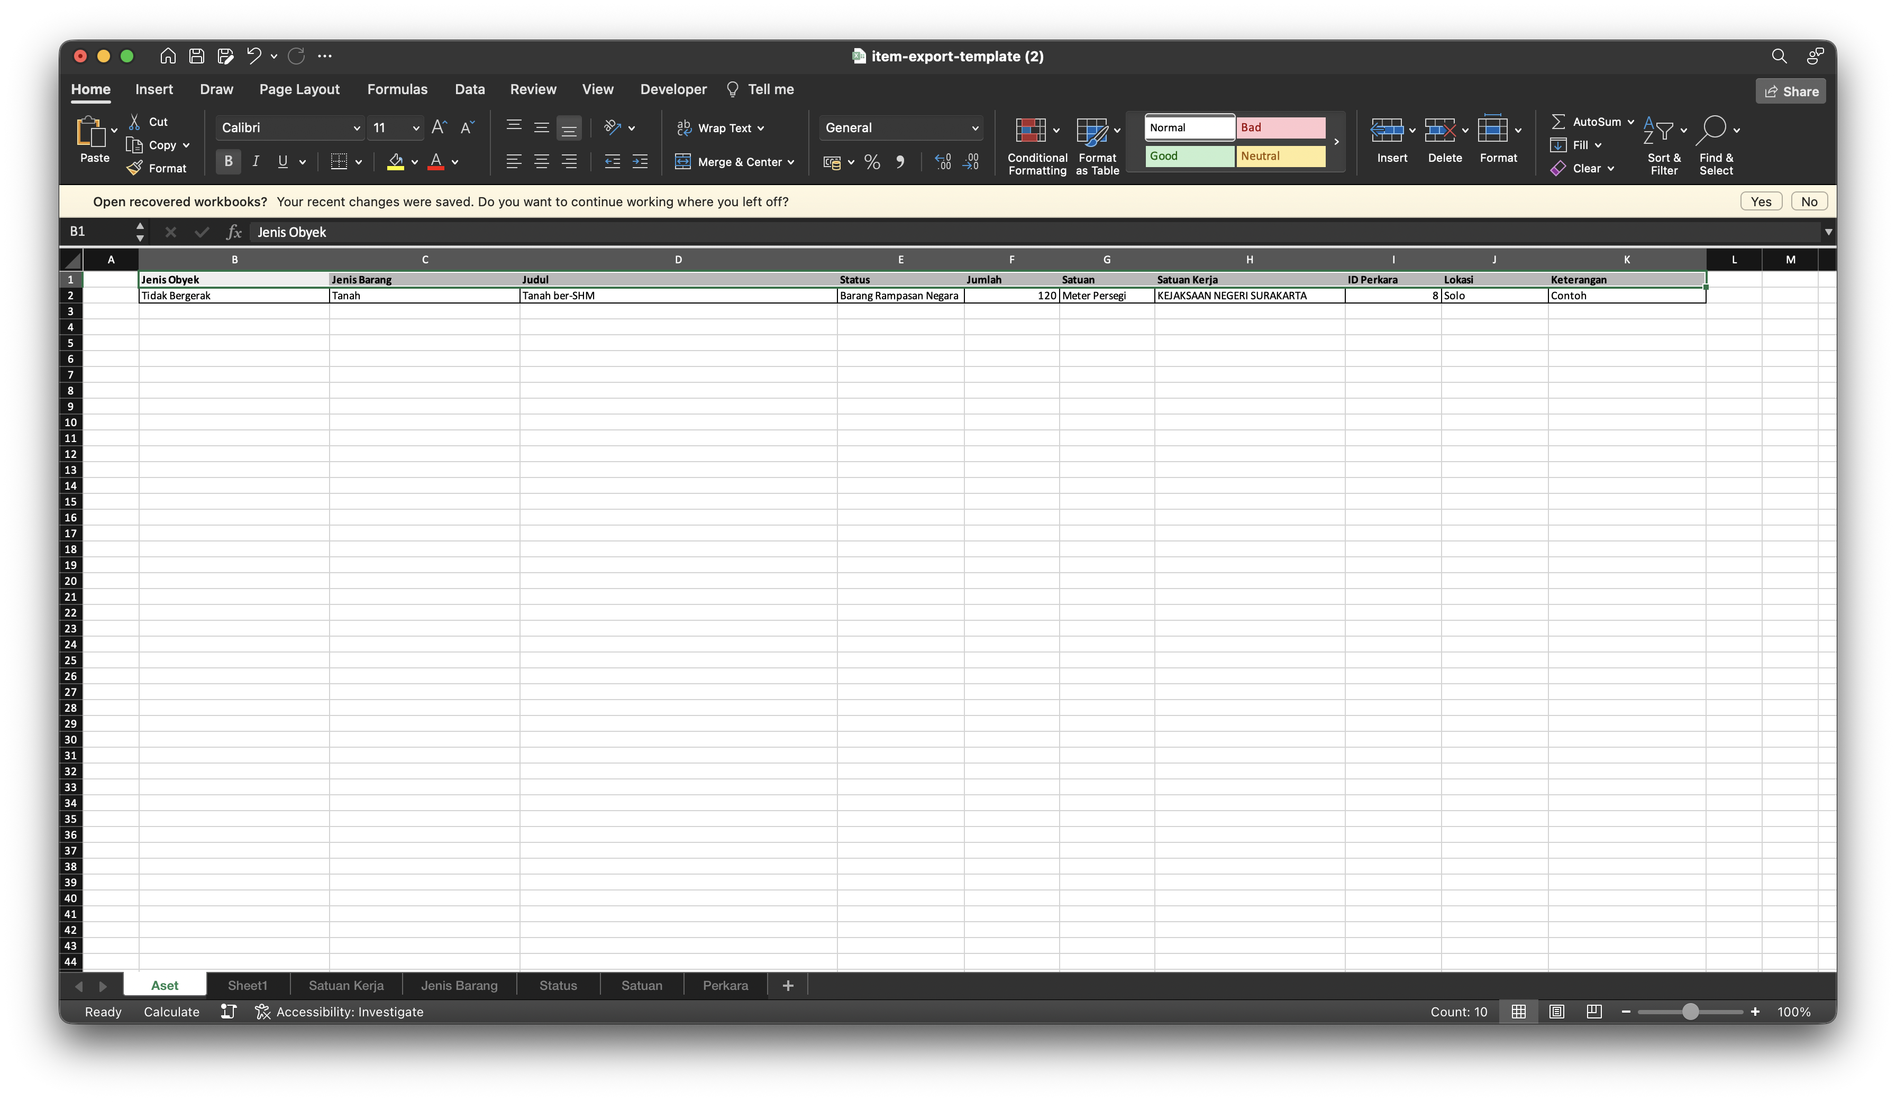Image resolution: width=1896 pixels, height=1102 pixels.
Task: Open the Calibri font name dropdown
Action: pos(290,128)
